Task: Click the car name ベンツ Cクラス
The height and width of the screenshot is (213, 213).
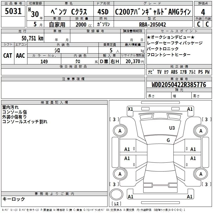Action: [x=69, y=12]
